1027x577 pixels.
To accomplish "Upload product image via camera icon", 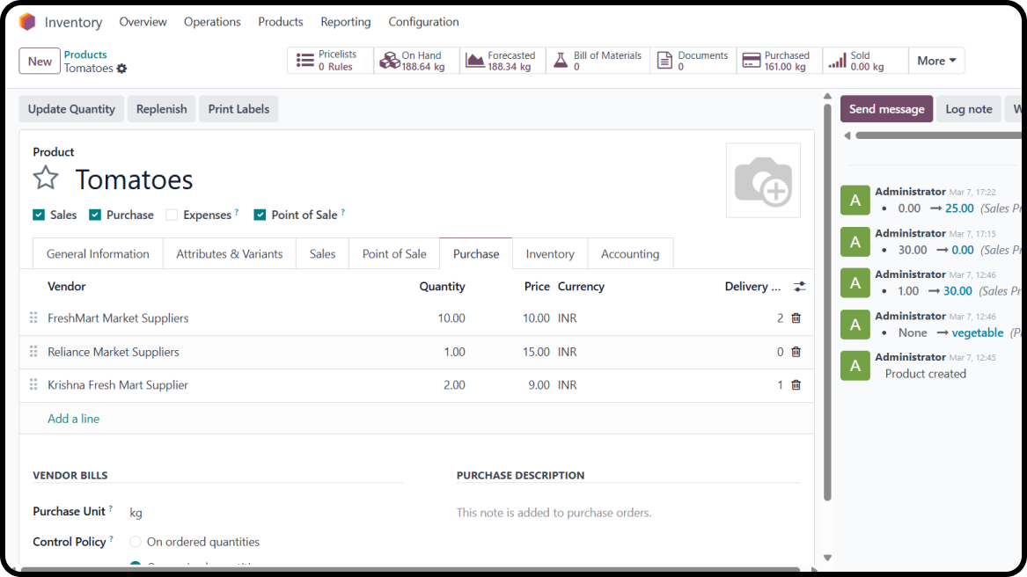I will (x=763, y=181).
